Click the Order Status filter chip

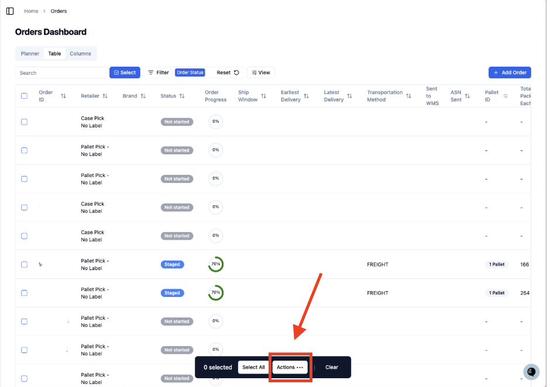coord(190,72)
